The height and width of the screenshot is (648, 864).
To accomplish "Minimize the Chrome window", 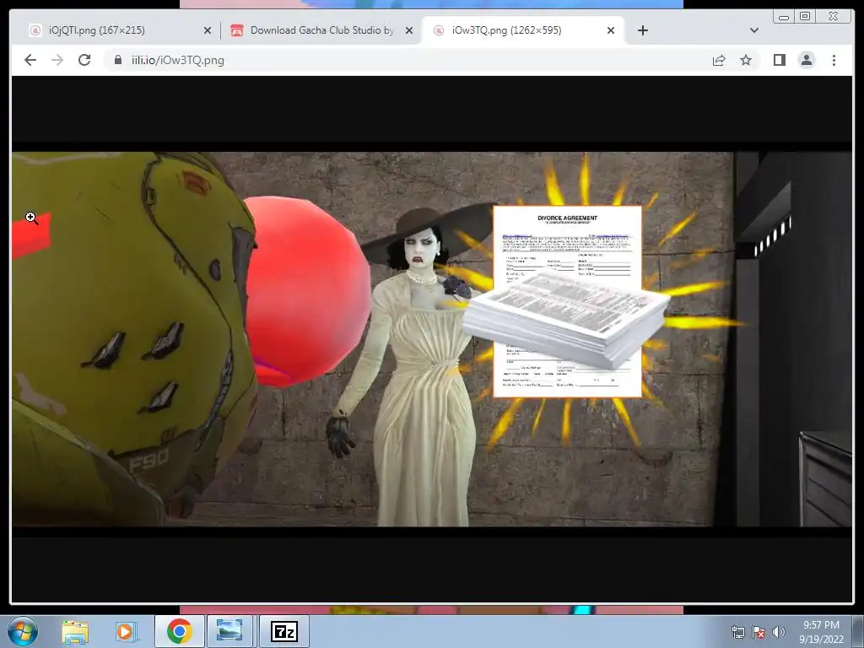I will (784, 17).
